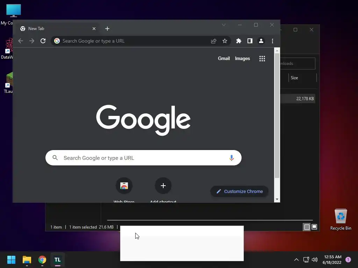The height and width of the screenshot is (268, 358).
Task: Open the Google apps grid
Action: pyautogui.click(x=262, y=59)
